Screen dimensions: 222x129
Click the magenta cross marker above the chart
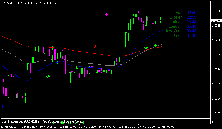coord(106,14)
